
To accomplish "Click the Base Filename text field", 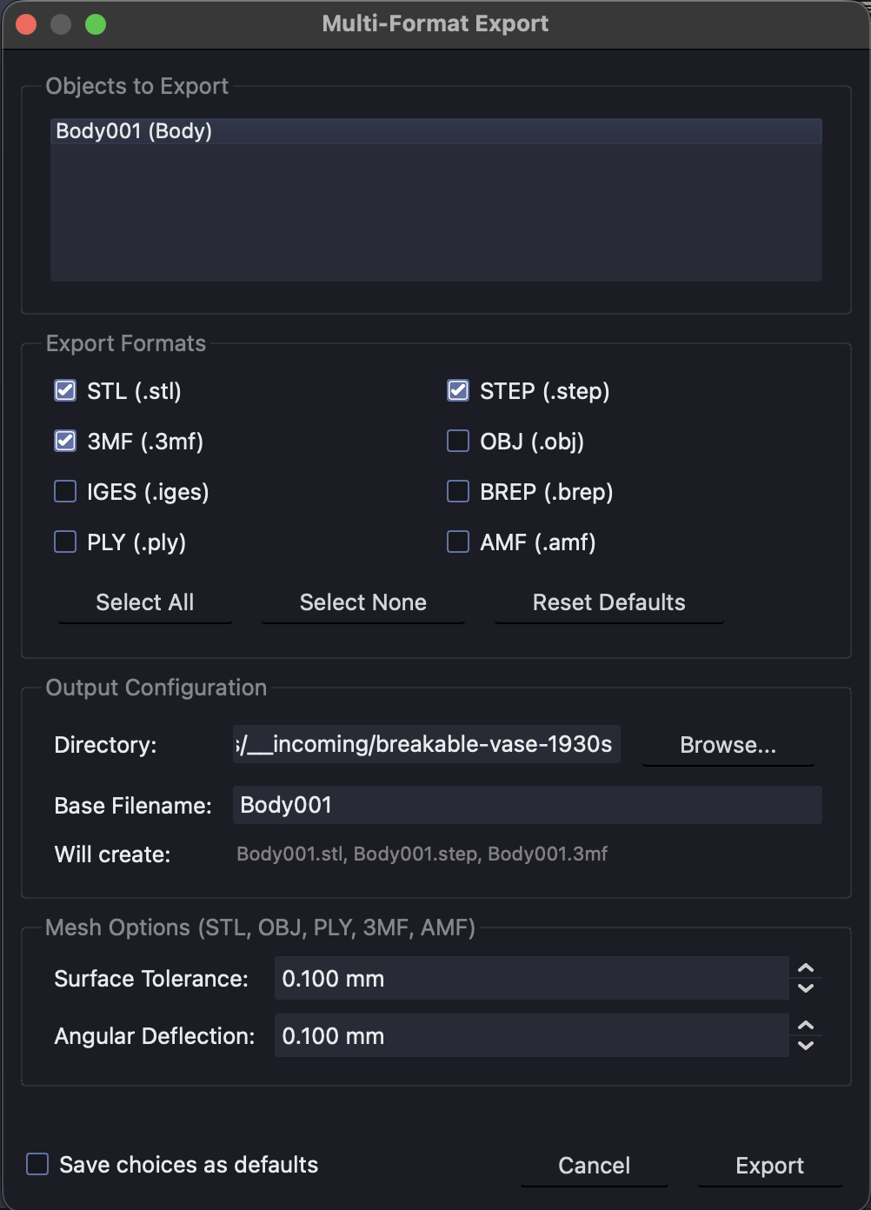I will [x=527, y=805].
